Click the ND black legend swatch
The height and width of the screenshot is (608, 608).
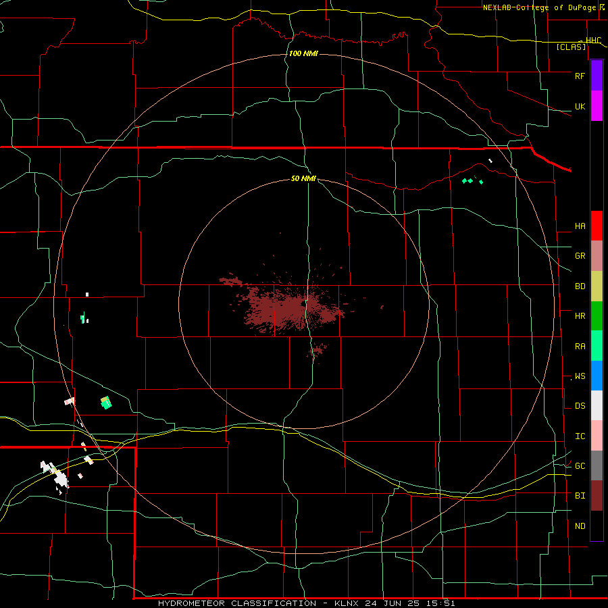(597, 526)
